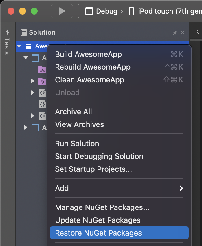Open the Add submenu
202x246 pixels.
[119, 188]
